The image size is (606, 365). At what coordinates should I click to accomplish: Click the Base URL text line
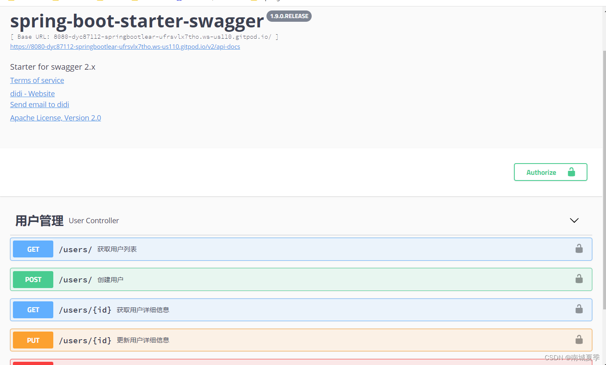tap(145, 37)
